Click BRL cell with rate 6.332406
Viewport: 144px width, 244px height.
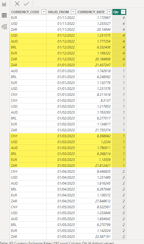click(28, 47)
